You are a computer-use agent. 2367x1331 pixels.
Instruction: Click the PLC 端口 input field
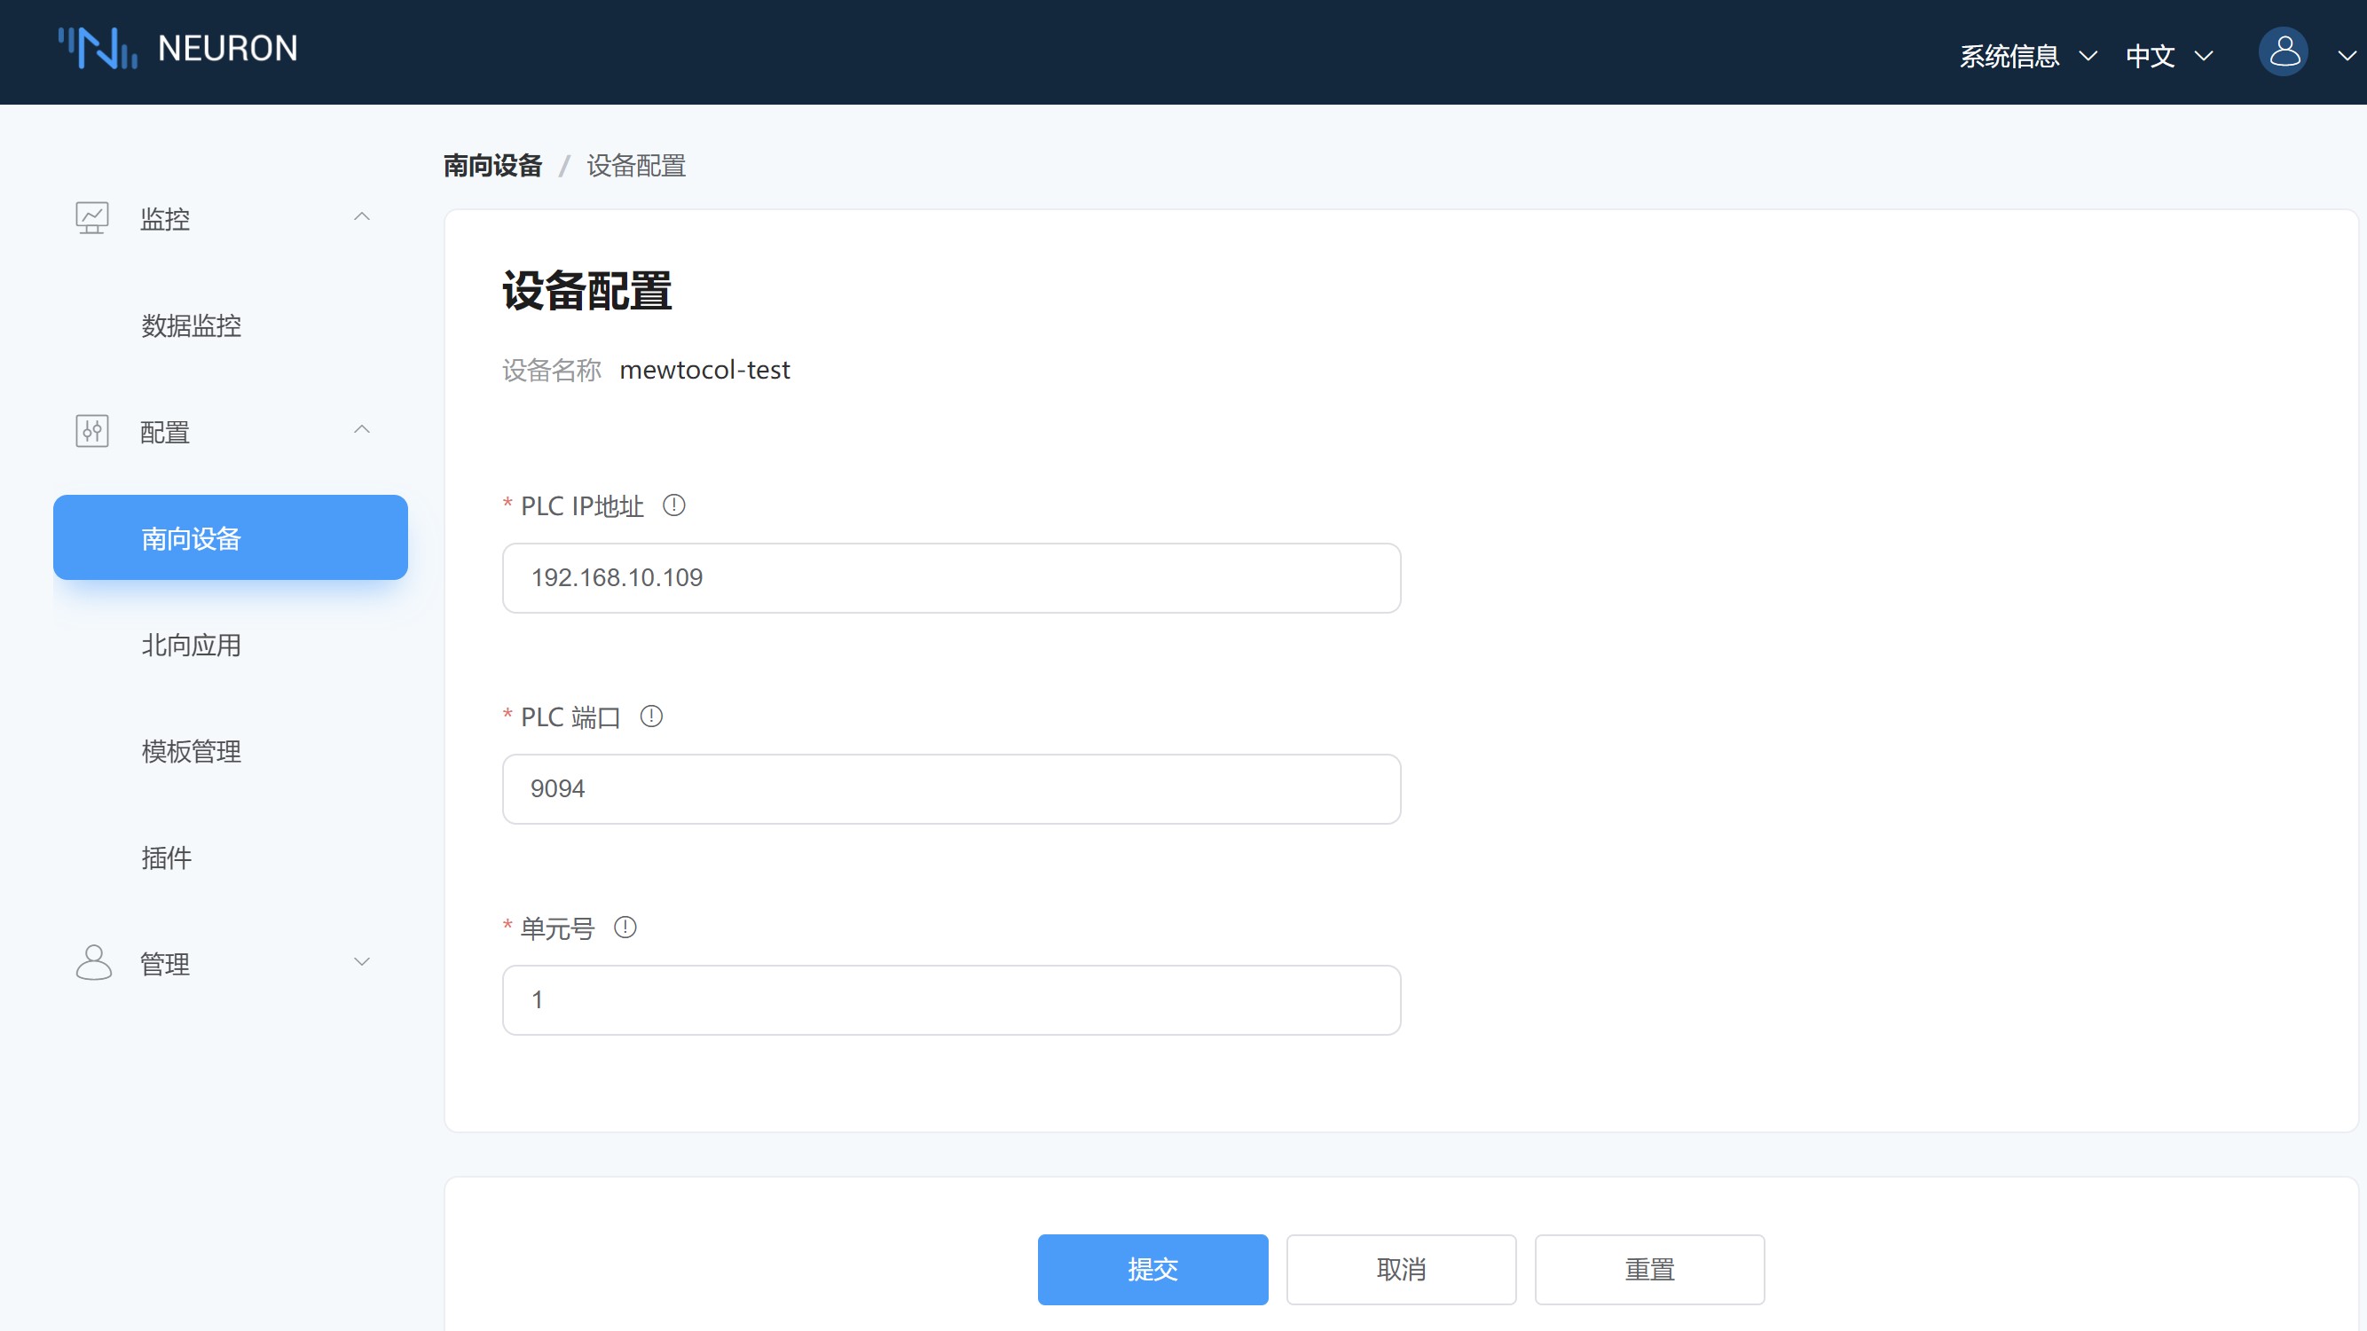951,789
